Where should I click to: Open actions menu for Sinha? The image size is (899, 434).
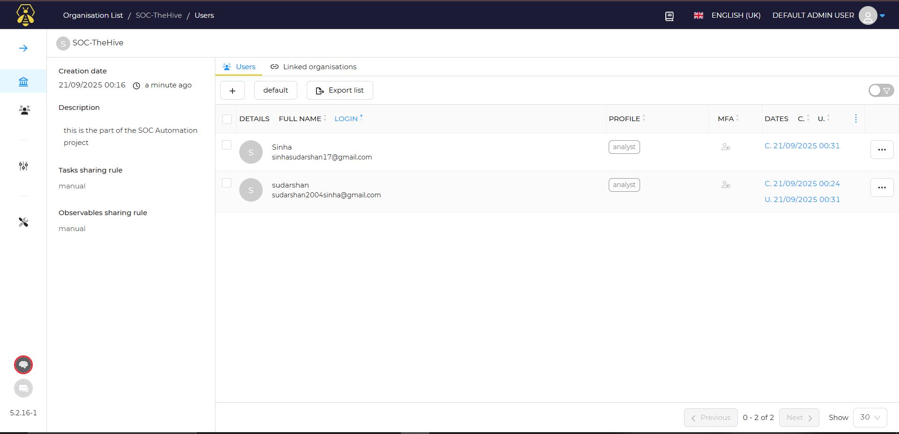pos(882,150)
